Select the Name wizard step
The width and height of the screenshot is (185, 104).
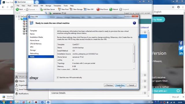click(x=32, y=34)
